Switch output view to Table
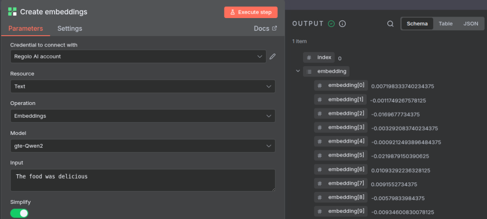This screenshot has height=219, width=487. tap(445, 24)
